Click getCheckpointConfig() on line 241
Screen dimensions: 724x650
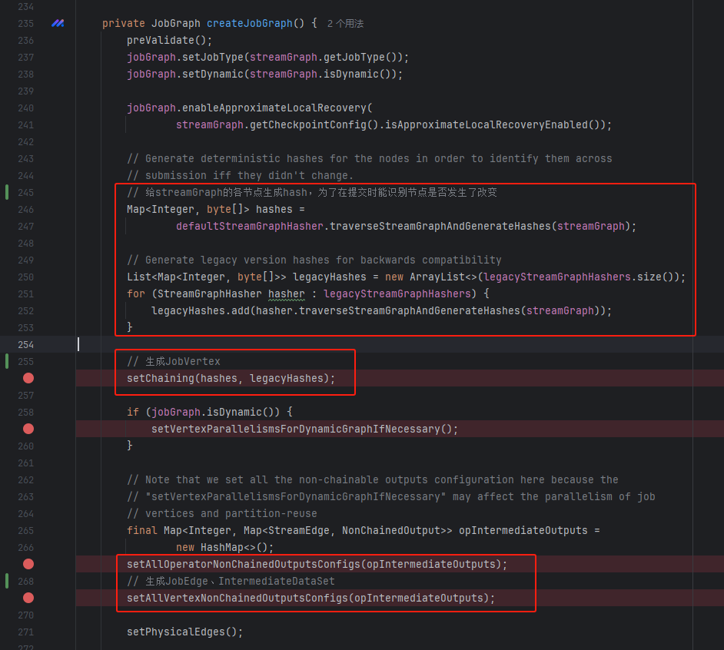314,125
